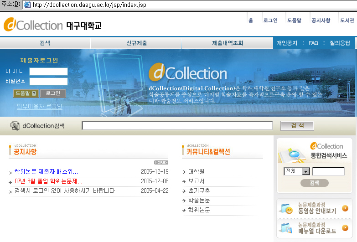The image size is (357, 242).
Task: Open notice 검색시 로그인 없이 사용하시기 바랍니다
Action: (65, 191)
